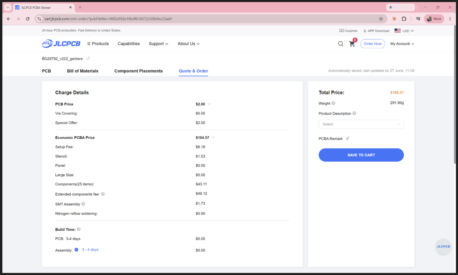Open the tab search dropdown arrow

click(8, 7)
